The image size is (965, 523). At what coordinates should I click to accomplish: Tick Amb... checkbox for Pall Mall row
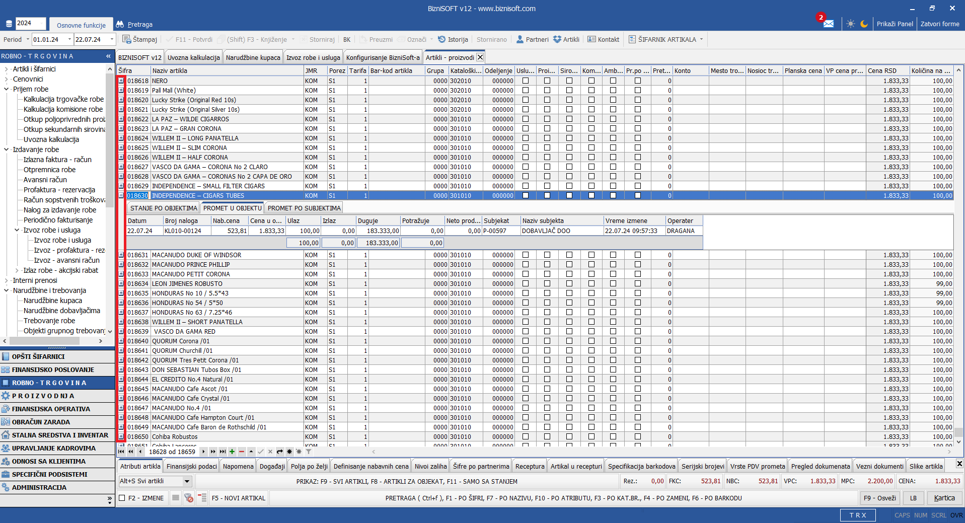pos(613,90)
